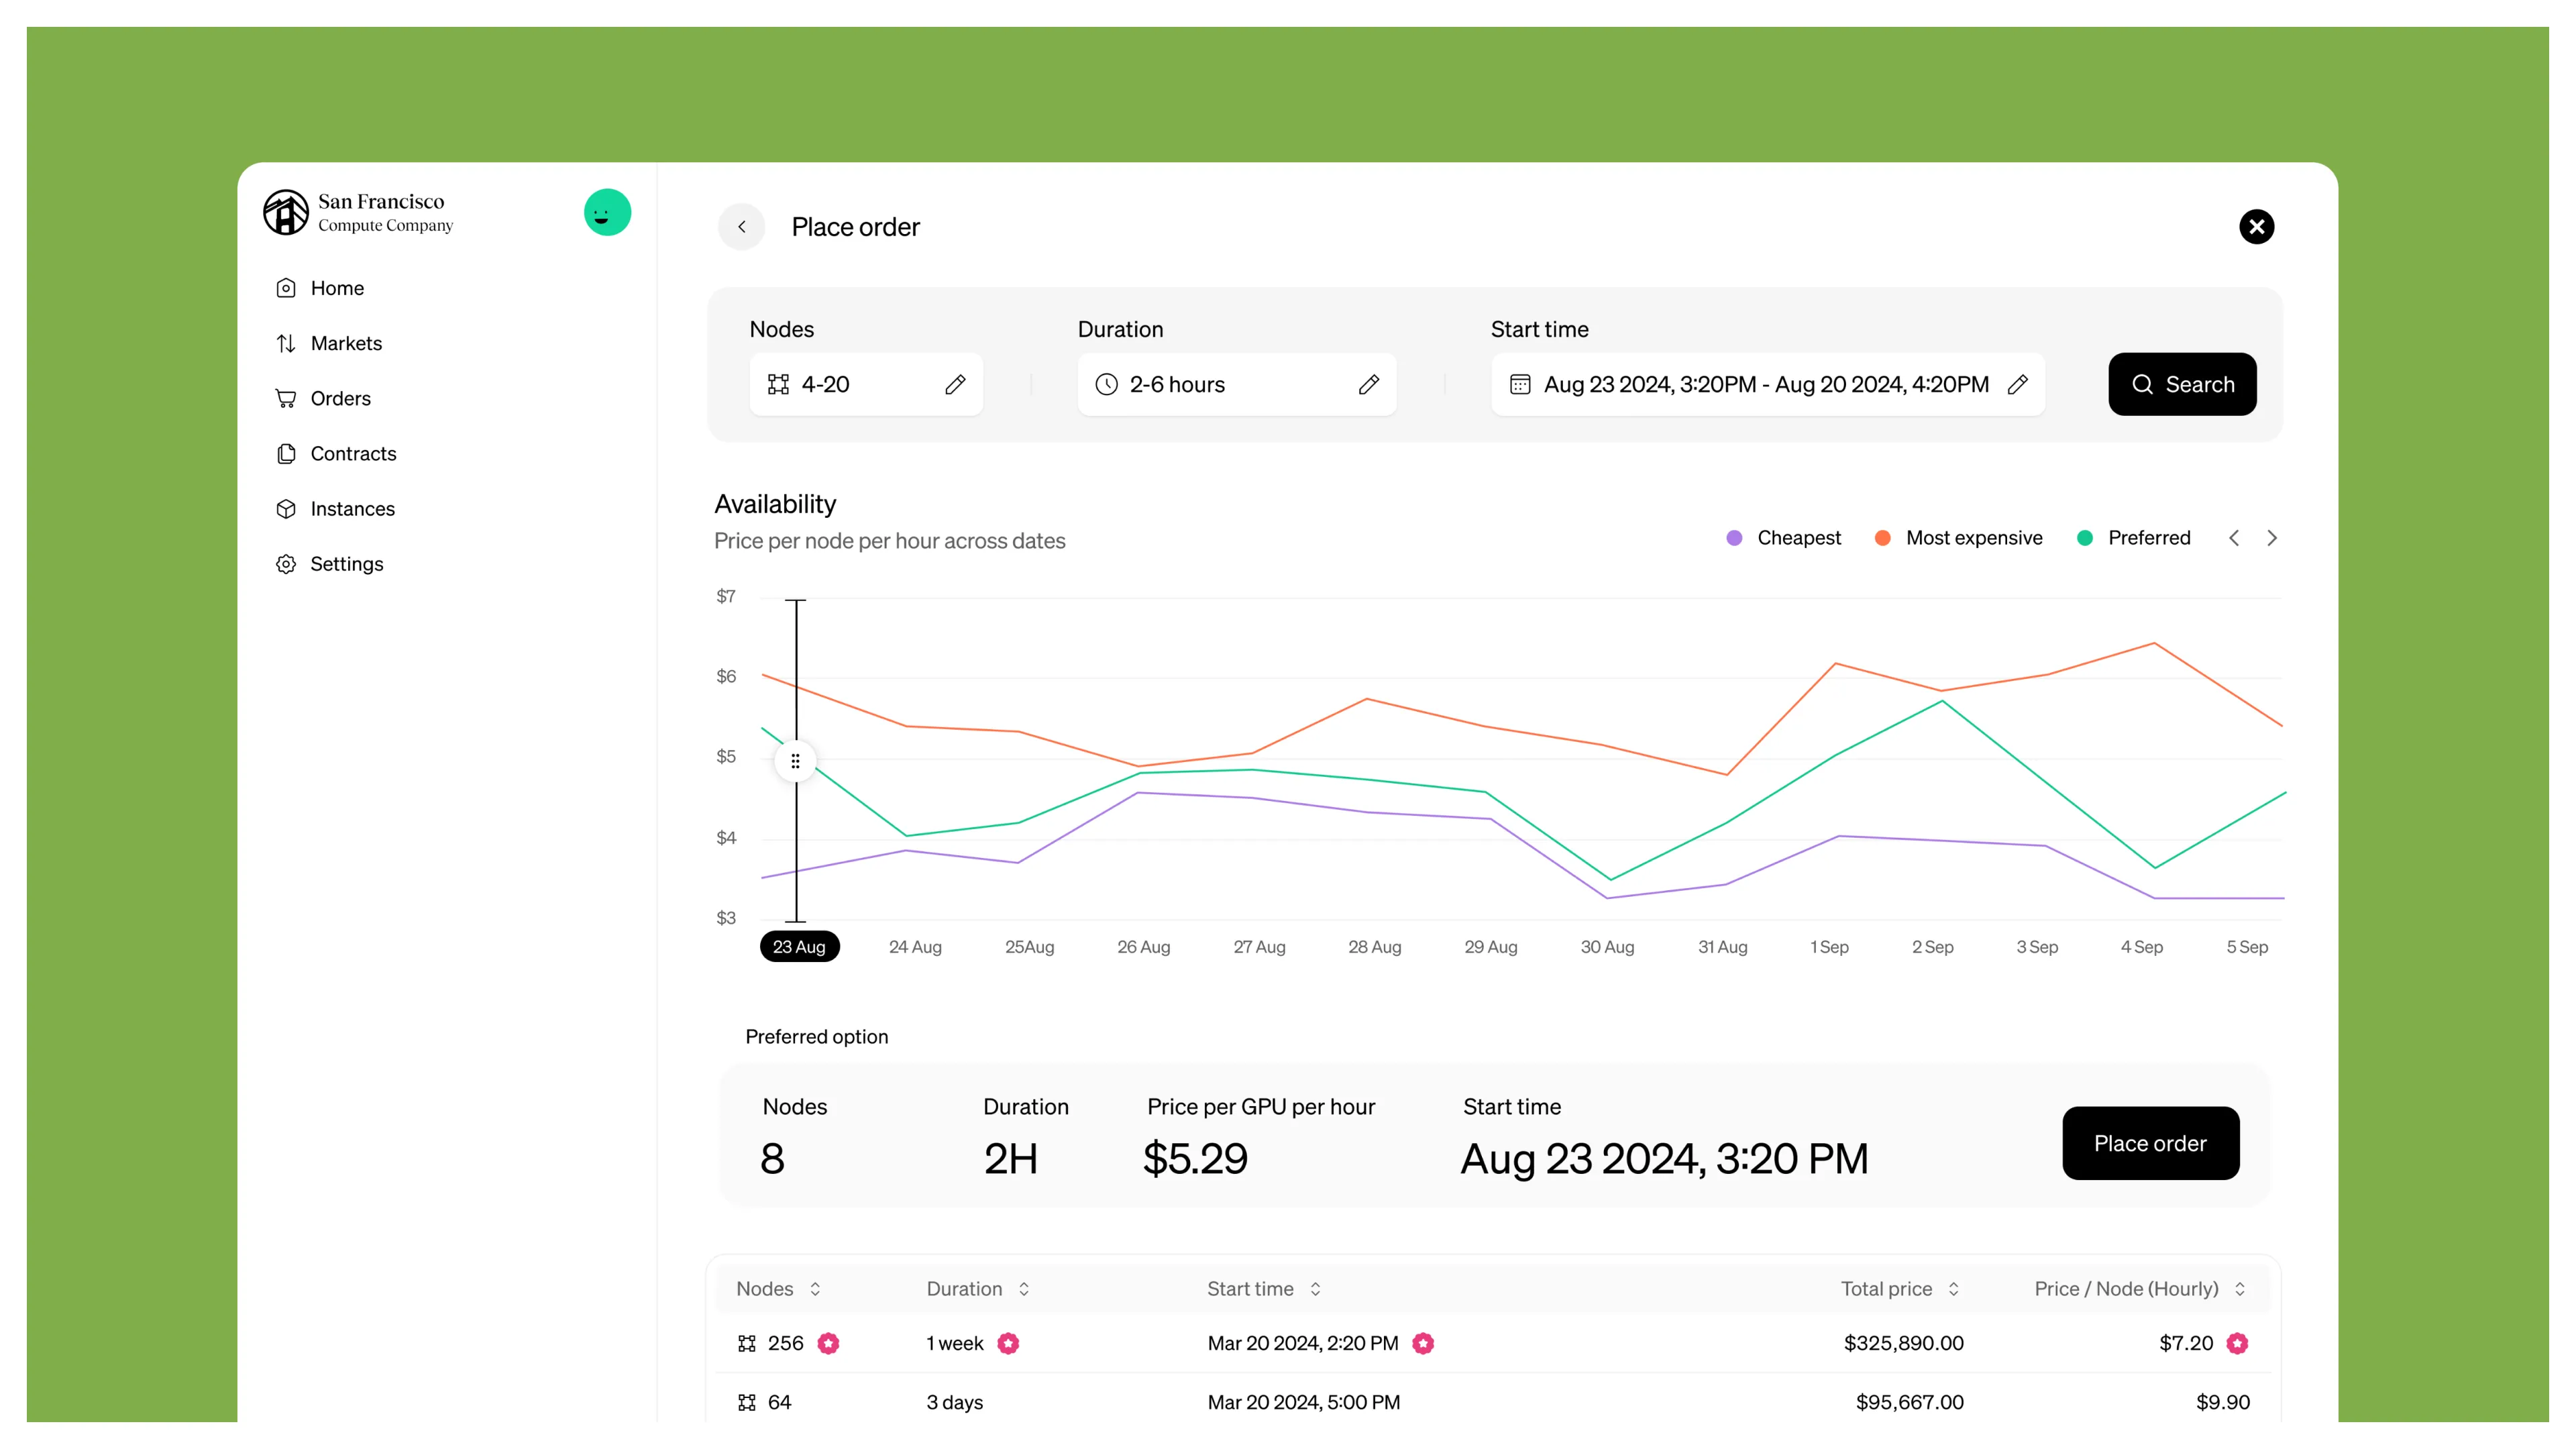This screenshot has height=1449, width=2576.
Task: Go back from Place order page
Action: point(741,227)
